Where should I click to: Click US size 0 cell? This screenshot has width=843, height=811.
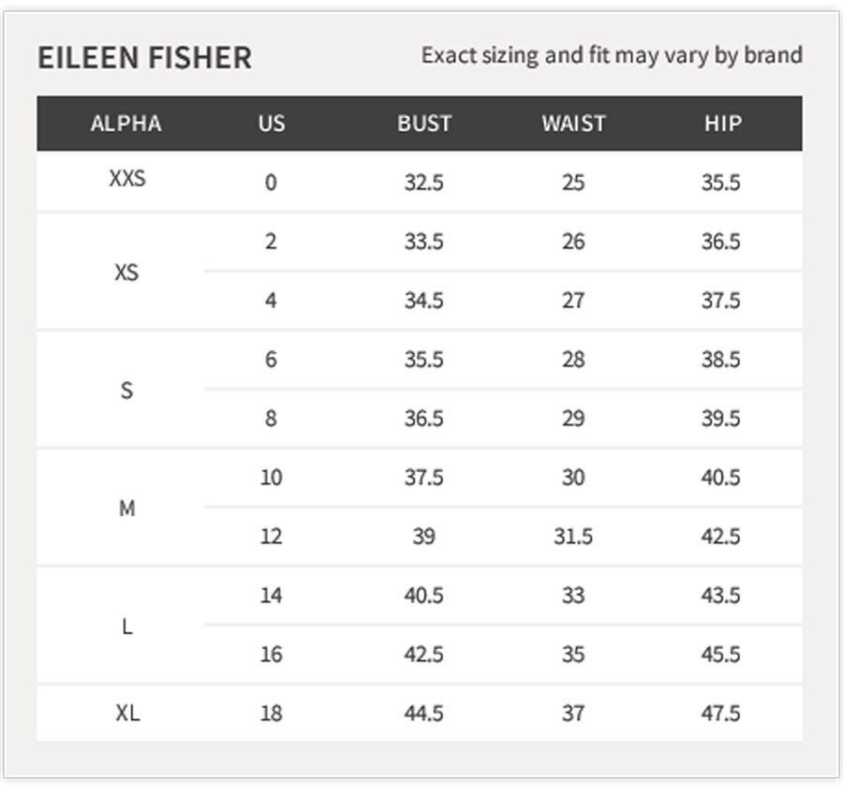[271, 183]
